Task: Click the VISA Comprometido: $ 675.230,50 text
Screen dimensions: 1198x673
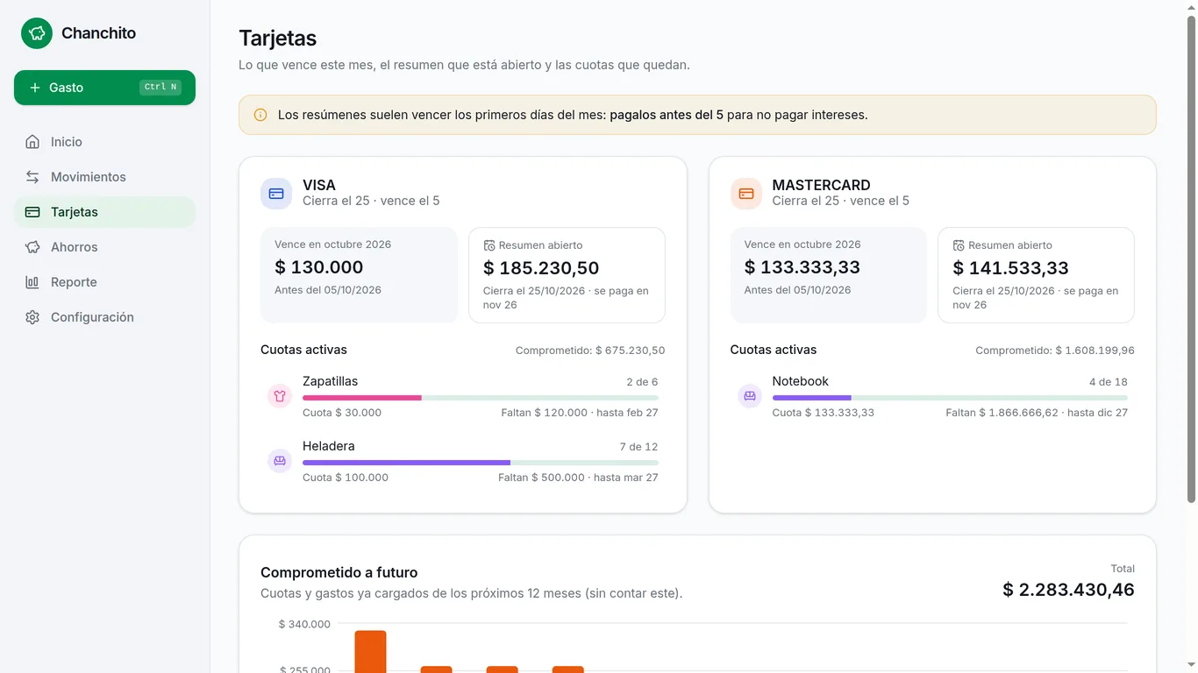Action: coord(590,351)
